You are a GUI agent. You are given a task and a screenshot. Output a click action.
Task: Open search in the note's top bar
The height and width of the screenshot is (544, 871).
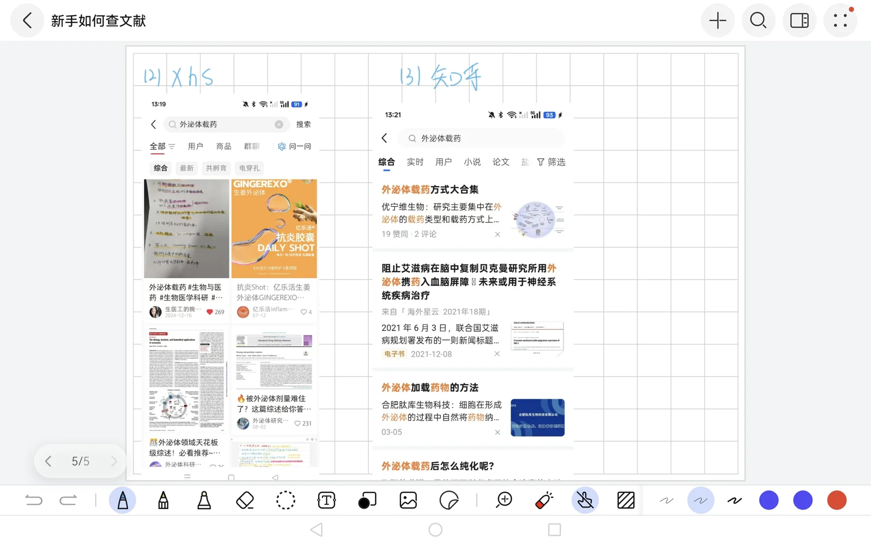click(x=758, y=21)
